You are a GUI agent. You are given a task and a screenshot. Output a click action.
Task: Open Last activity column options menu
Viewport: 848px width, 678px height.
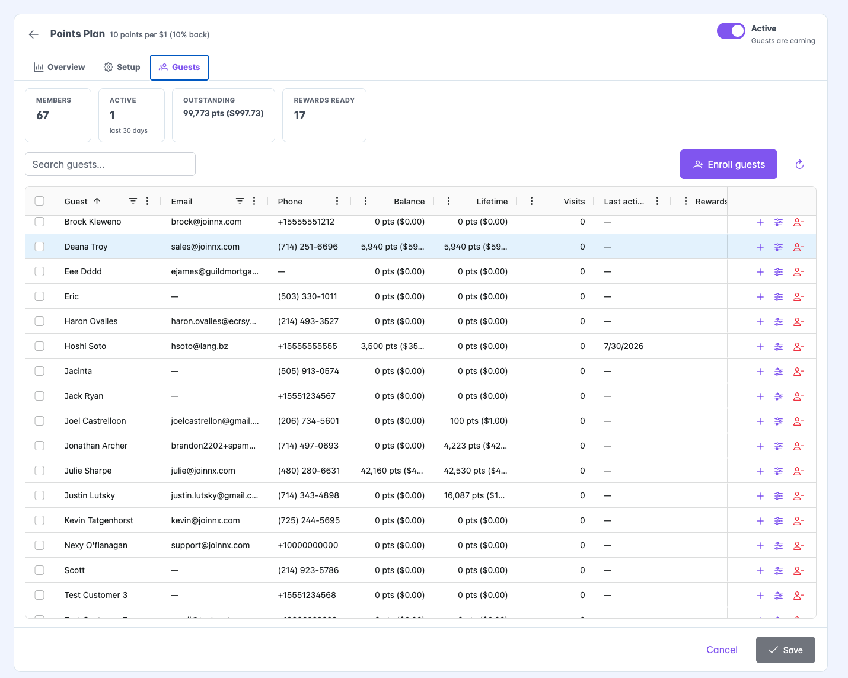[658, 201]
